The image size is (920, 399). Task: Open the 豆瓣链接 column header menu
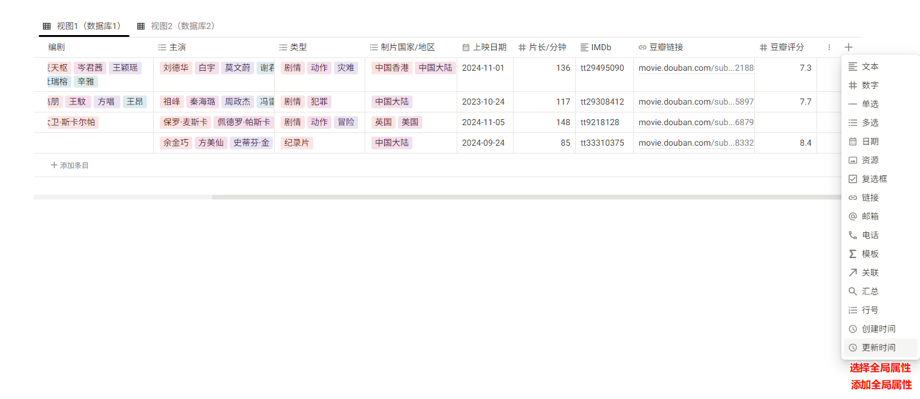tap(694, 47)
